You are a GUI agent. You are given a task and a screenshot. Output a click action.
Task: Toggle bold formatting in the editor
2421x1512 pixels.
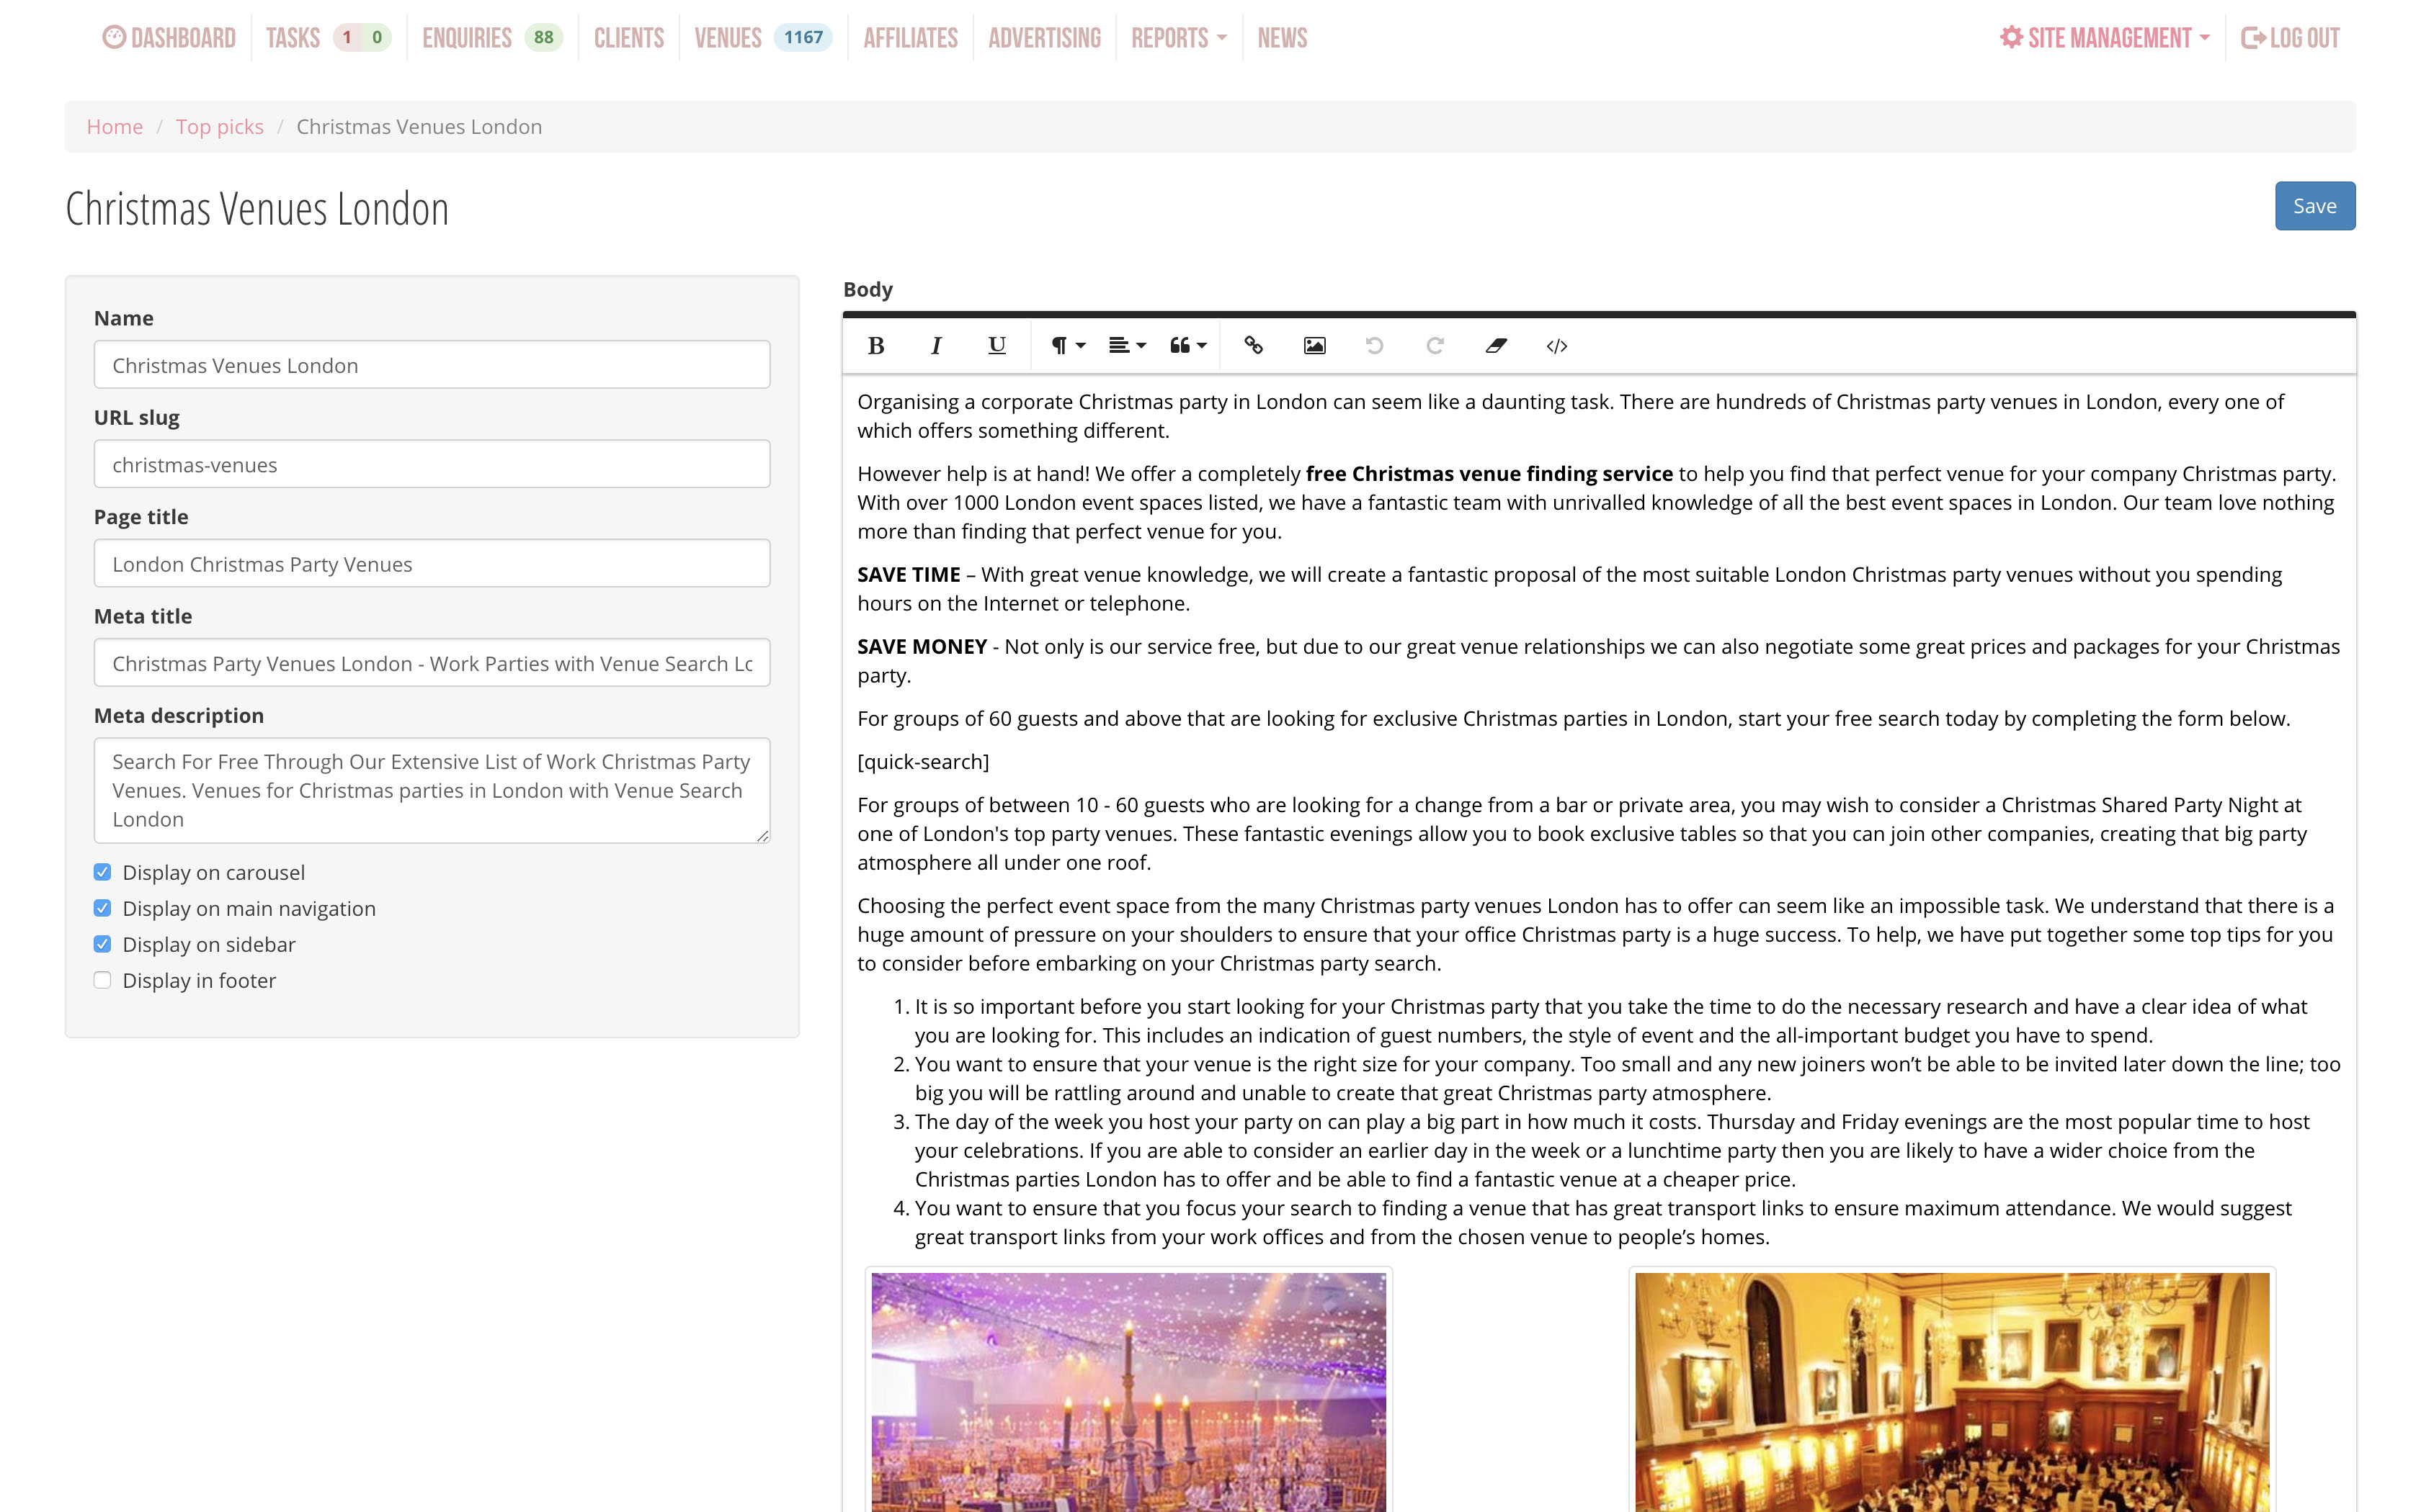pyautogui.click(x=875, y=346)
